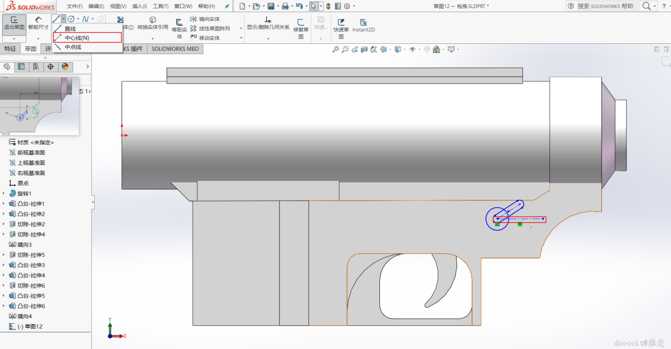Screen dimensions: 671x349
Task: Pin the menu bar with pushpin
Action: tap(227, 6)
